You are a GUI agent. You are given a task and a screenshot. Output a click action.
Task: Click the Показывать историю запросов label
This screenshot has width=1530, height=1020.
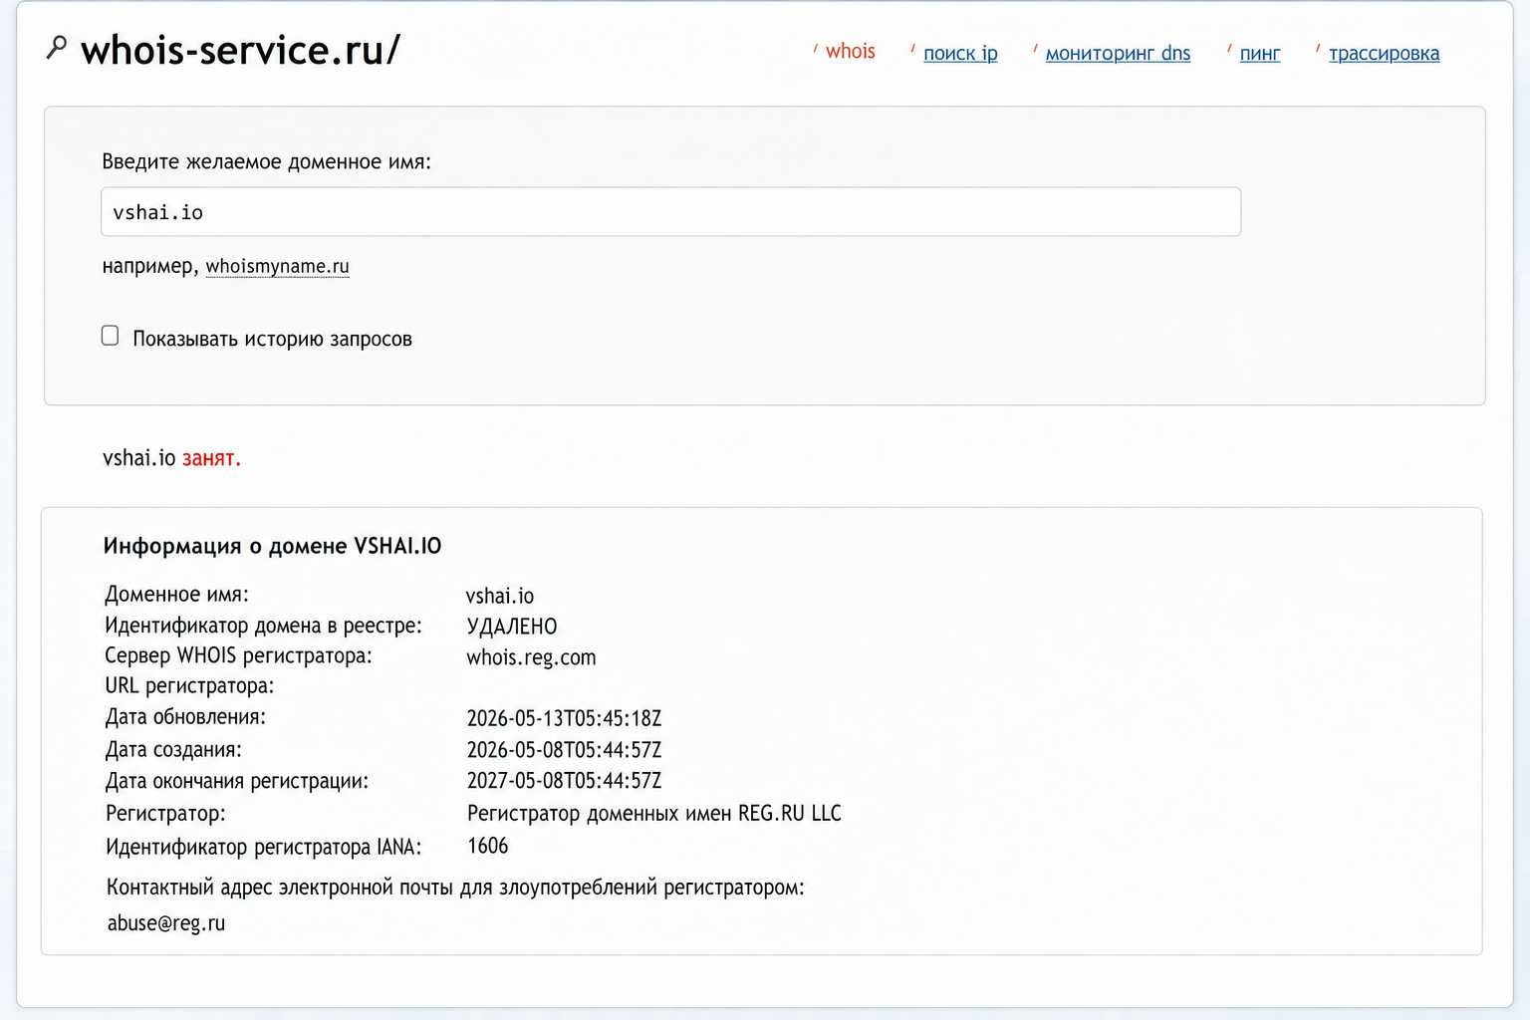coord(272,339)
